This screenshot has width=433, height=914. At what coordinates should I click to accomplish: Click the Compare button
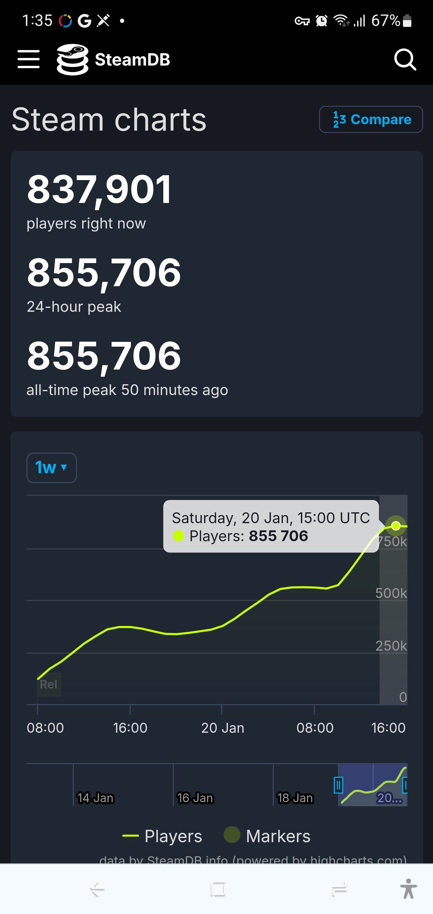[370, 120]
